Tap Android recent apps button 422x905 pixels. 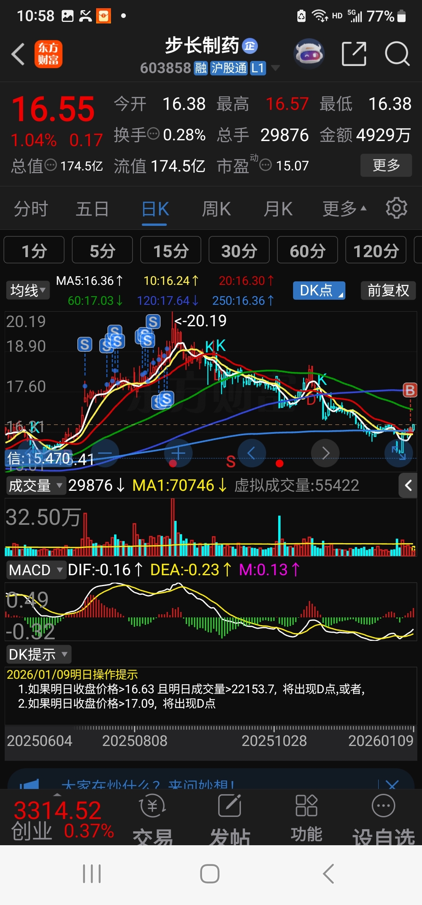pyautogui.click(x=92, y=874)
